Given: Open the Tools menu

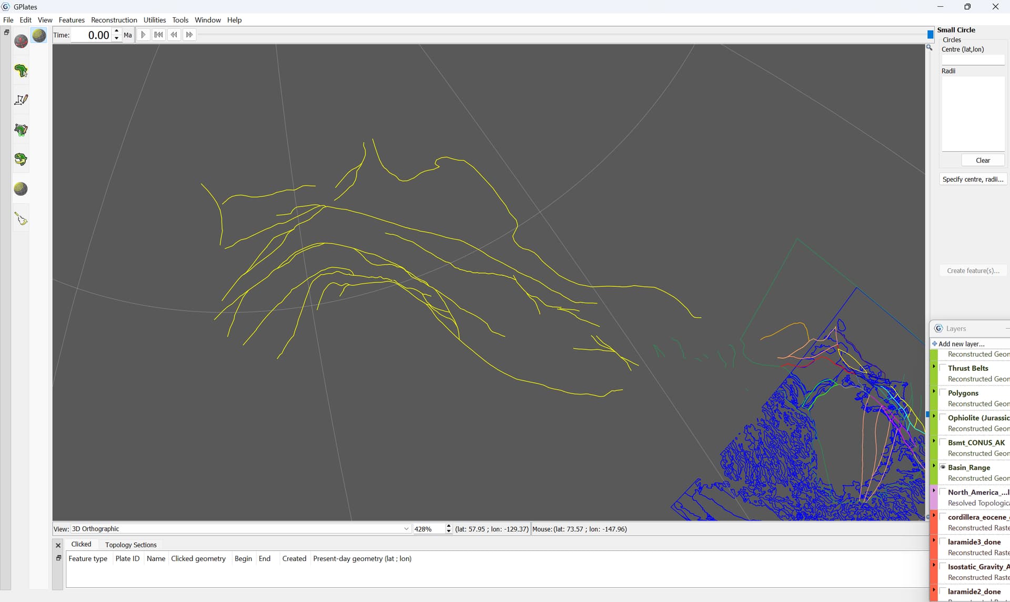Looking at the screenshot, I should [x=180, y=20].
